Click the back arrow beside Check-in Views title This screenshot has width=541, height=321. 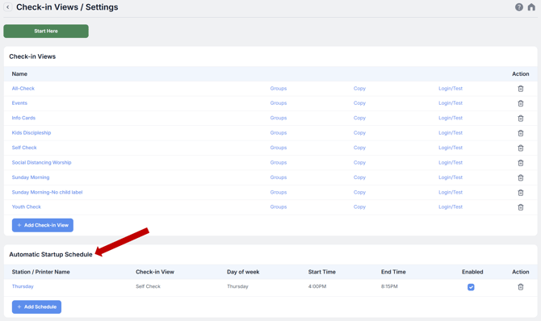(x=7, y=7)
